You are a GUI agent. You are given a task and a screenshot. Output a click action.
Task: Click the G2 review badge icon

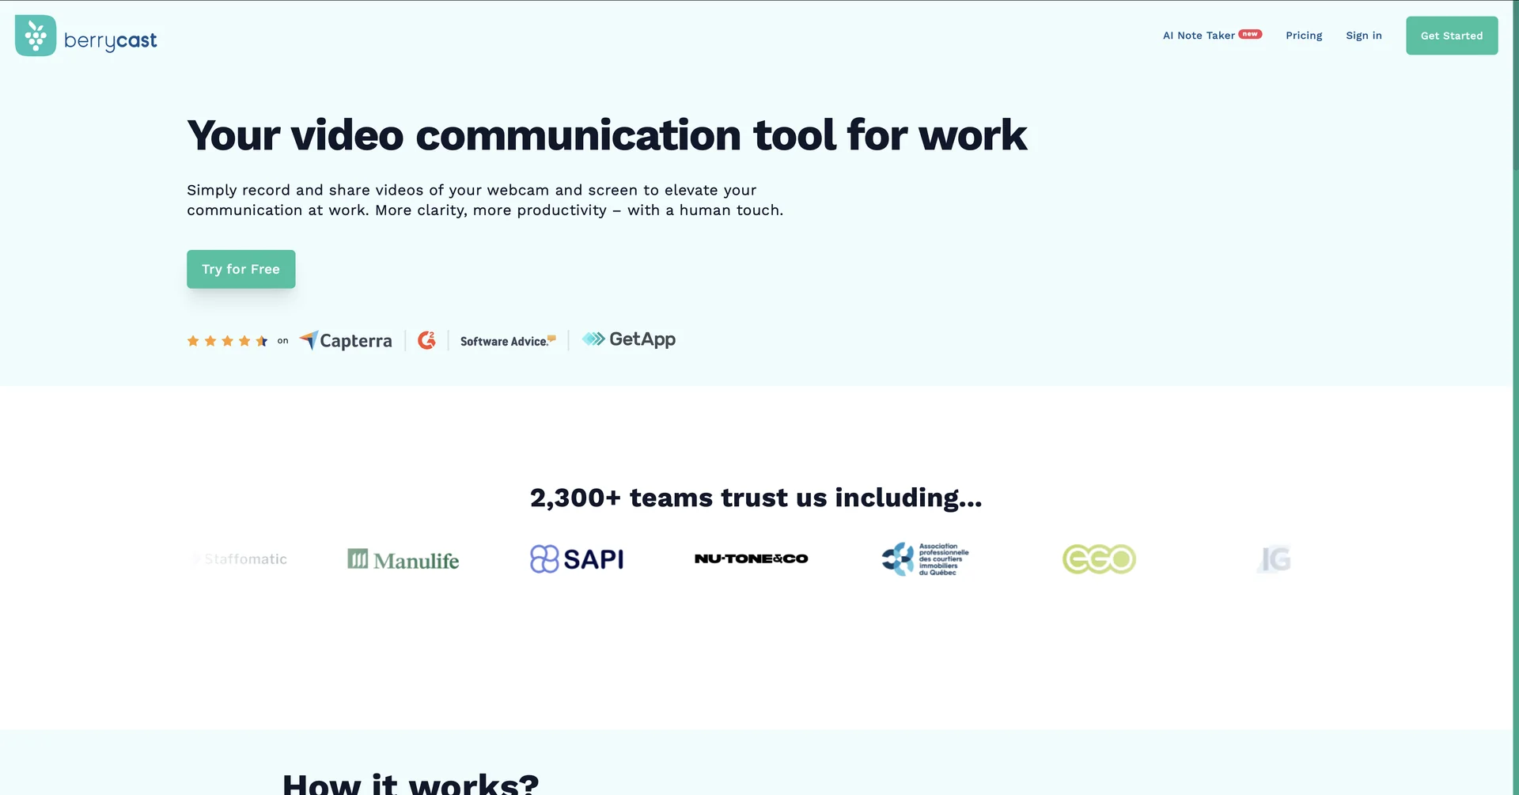coord(426,340)
